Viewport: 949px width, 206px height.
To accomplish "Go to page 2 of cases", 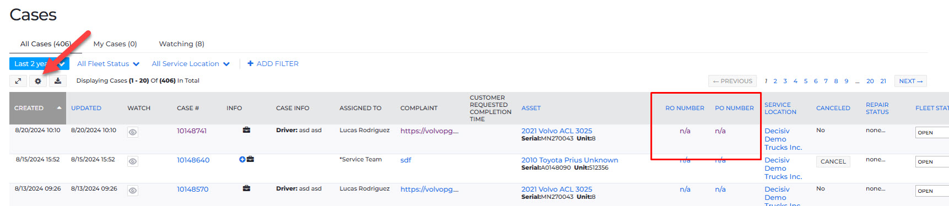I will click(775, 81).
